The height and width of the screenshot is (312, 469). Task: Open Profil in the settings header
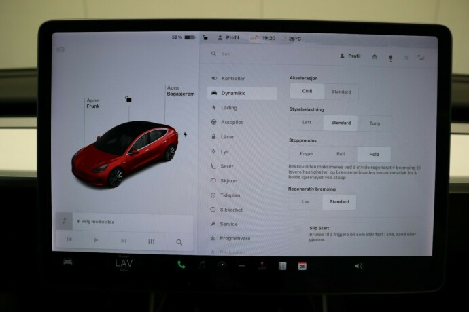click(x=350, y=56)
